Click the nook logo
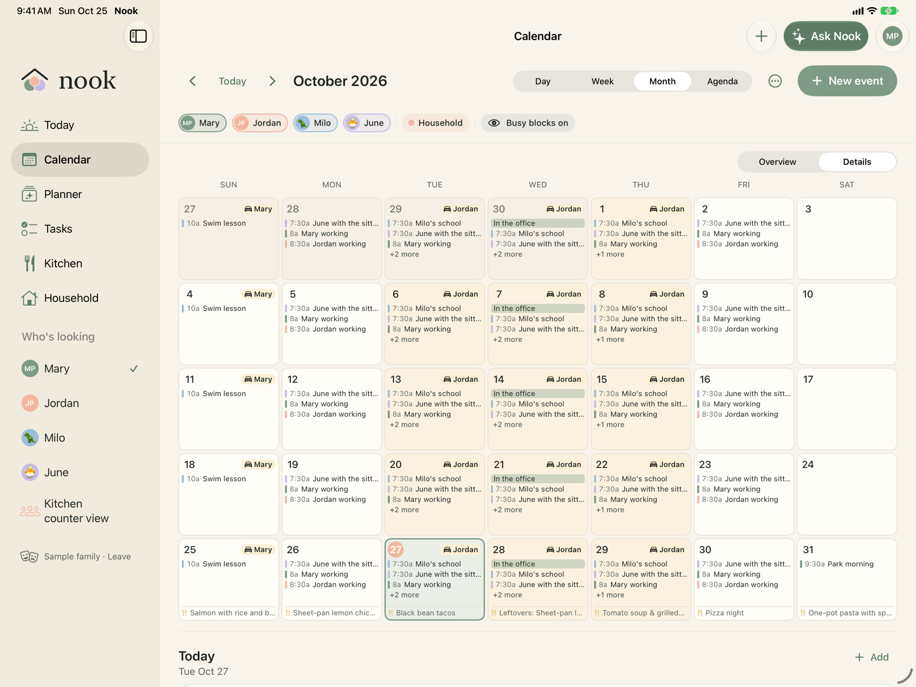This screenshot has height=687, width=916. coord(68,80)
